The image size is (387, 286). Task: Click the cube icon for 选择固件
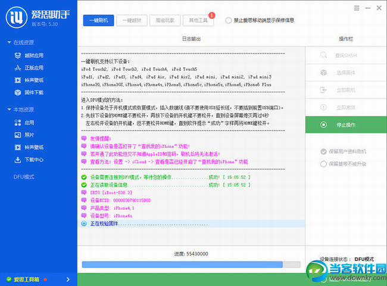(x=323, y=73)
